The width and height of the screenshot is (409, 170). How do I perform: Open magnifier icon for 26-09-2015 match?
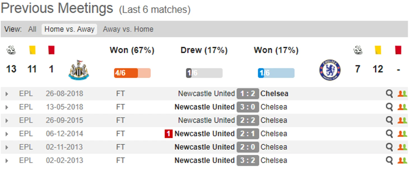[x=389, y=121]
